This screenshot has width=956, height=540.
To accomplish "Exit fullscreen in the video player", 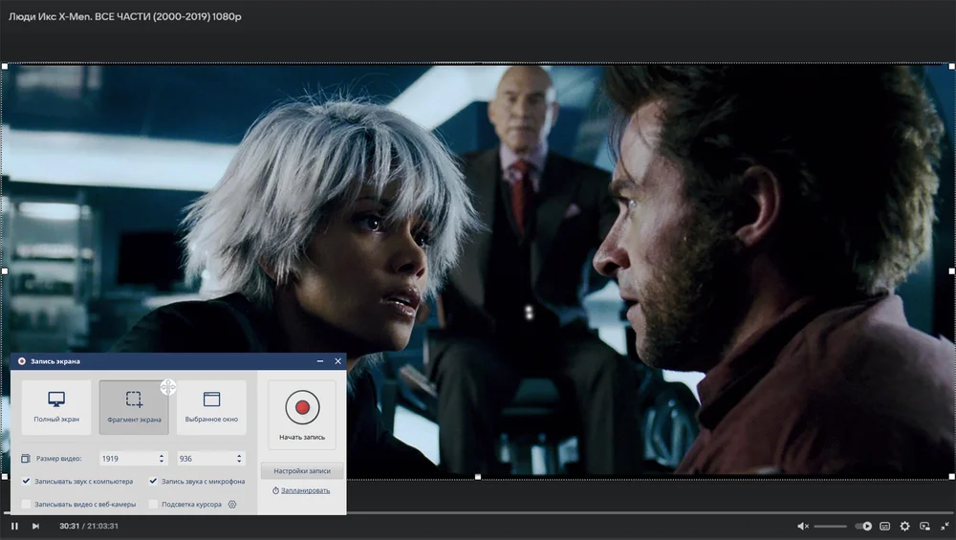I will [x=944, y=527].
